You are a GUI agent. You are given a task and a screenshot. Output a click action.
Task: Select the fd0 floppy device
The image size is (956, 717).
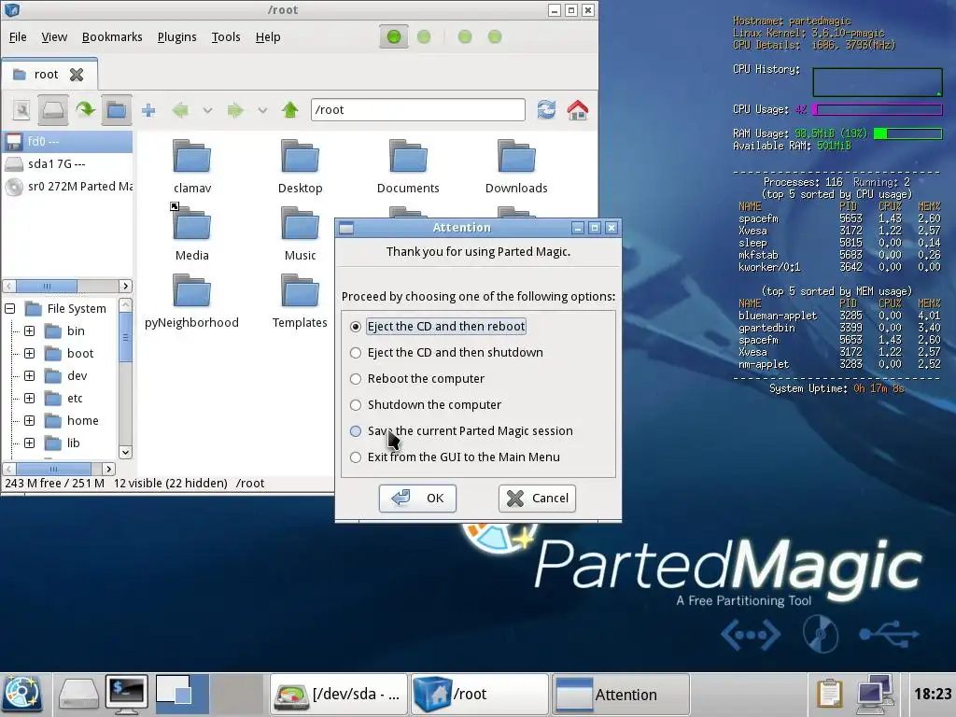67,142
